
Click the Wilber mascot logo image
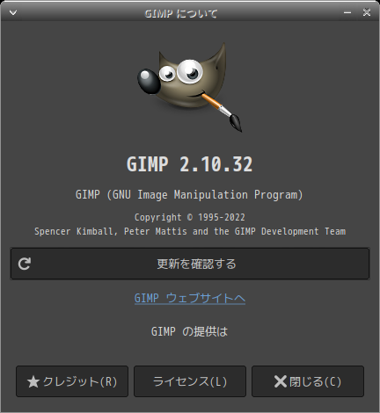point(190,87)
